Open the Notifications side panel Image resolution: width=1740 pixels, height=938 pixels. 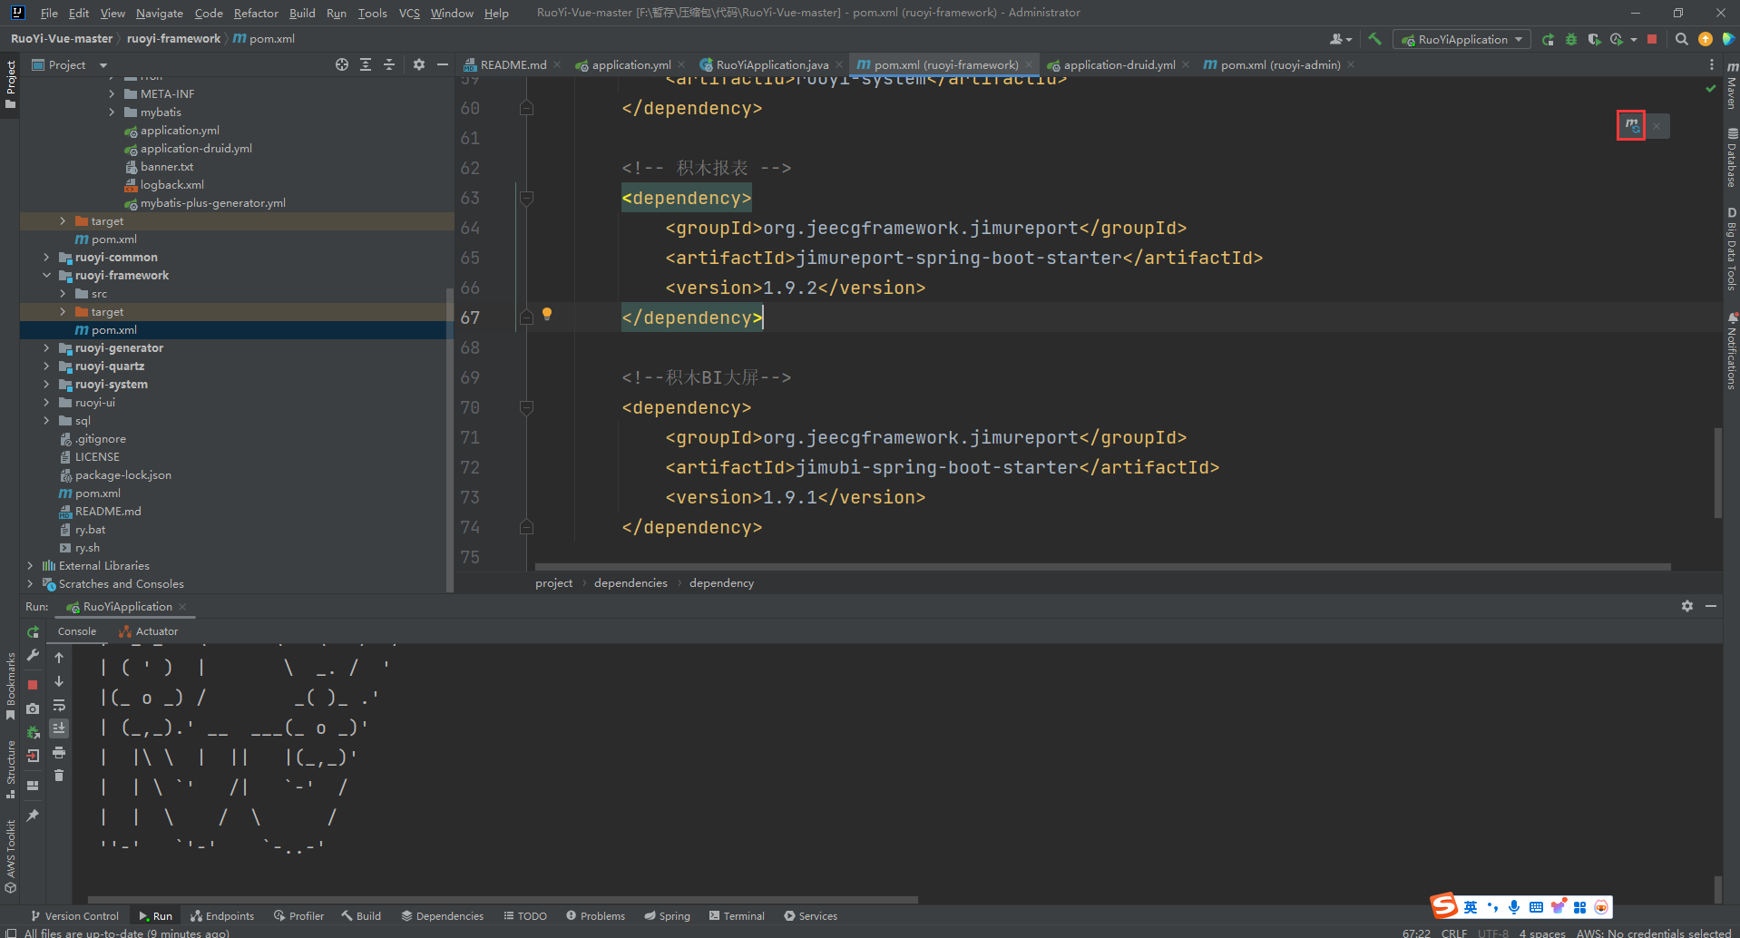coord(1731,351)
